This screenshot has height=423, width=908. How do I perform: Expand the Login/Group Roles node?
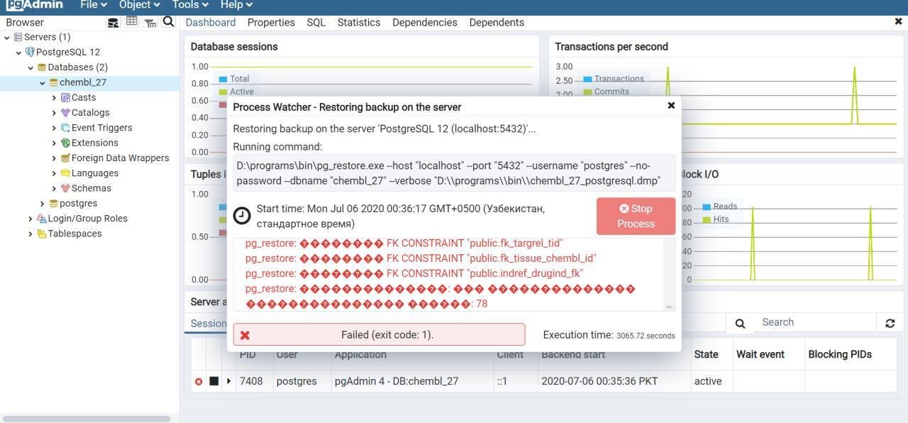point(31,219)
